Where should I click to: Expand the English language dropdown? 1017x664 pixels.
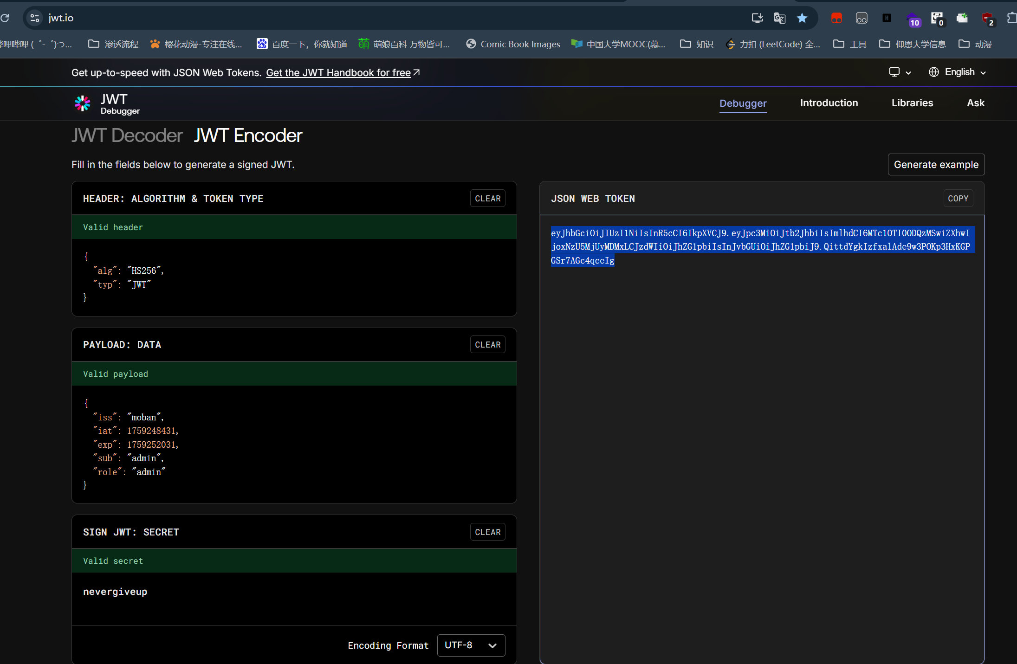[965, 72]
